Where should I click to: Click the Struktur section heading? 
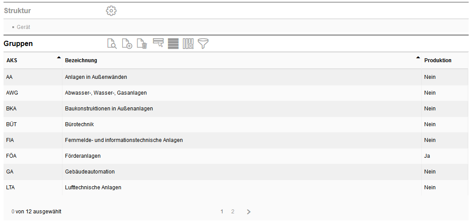coord(18,11)
